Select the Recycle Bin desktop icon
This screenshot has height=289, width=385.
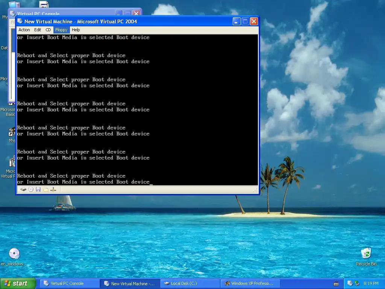pyautogui.click(x=366, y=257)
